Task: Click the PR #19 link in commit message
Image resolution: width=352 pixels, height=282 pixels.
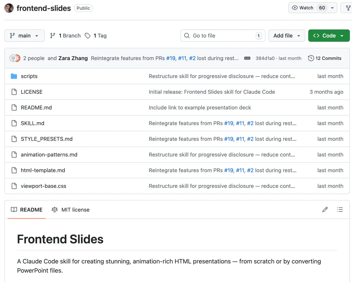Action: point(171,58)
